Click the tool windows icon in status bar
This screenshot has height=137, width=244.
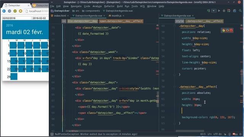(52, 134)
